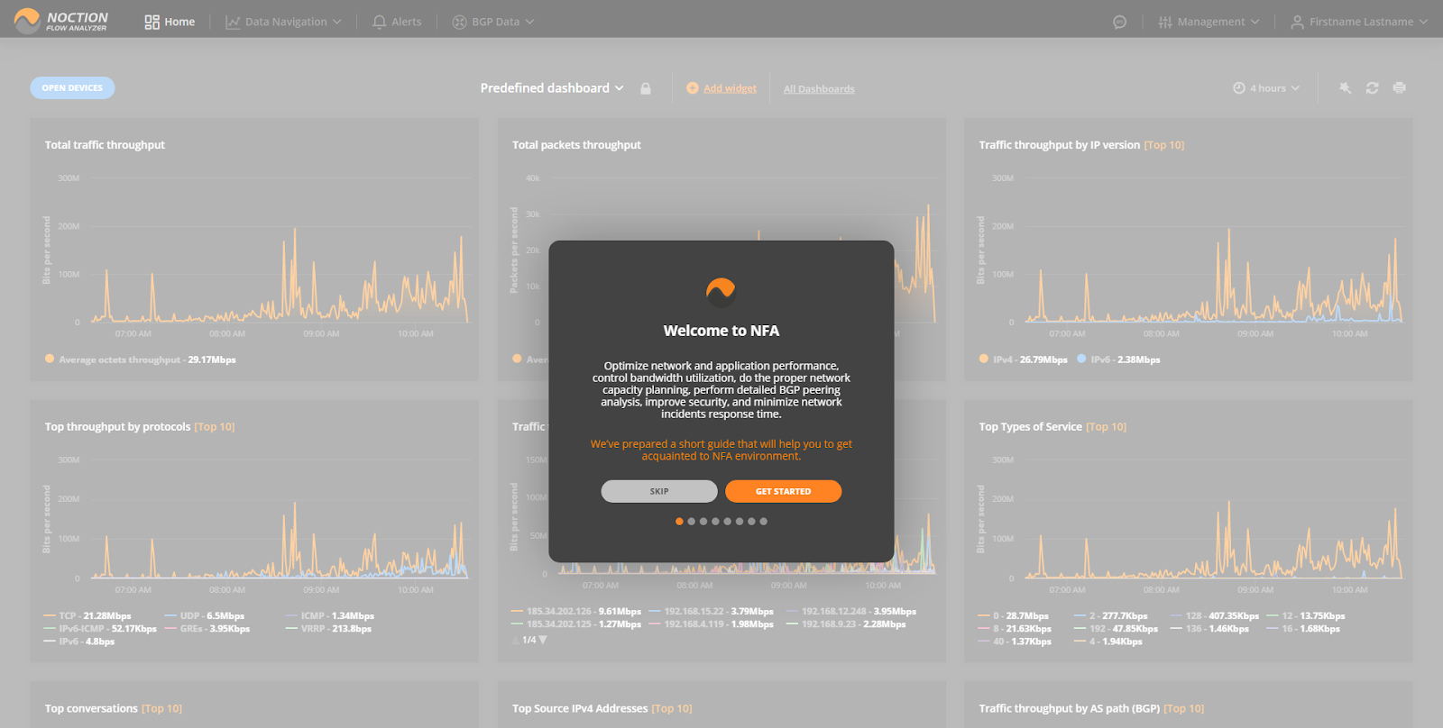Print the dashboard using the printer icon
1443x728 pixels.
tap(1400, 88)
